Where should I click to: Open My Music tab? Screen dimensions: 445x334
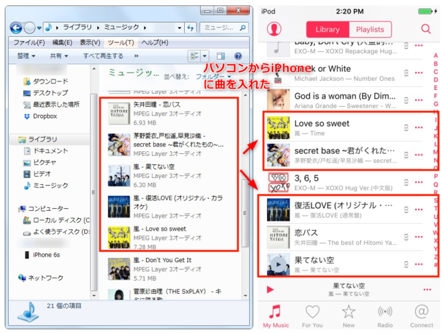(276, 316)
